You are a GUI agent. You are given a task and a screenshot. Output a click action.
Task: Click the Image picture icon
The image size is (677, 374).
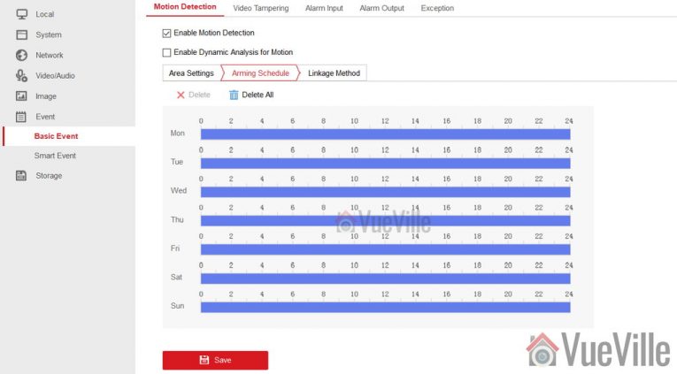pos(21,95)
